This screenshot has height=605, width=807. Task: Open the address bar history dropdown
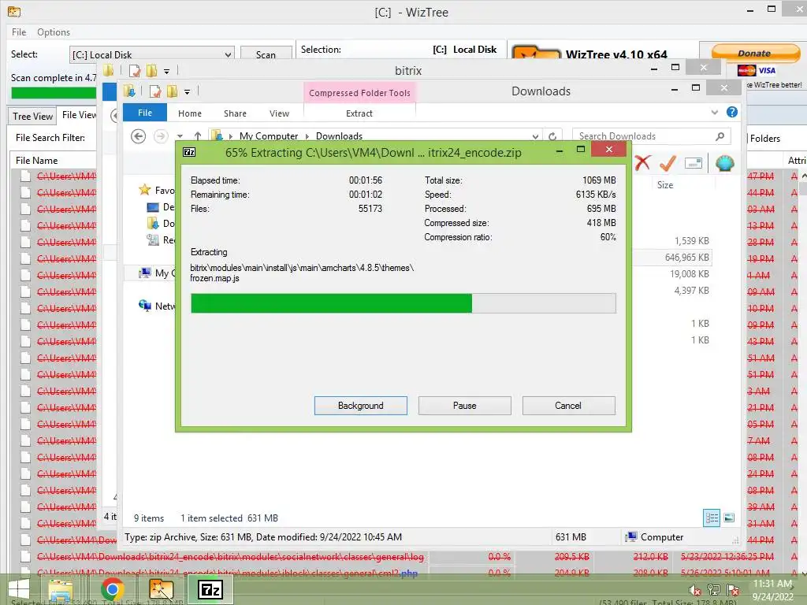[535, 136]
